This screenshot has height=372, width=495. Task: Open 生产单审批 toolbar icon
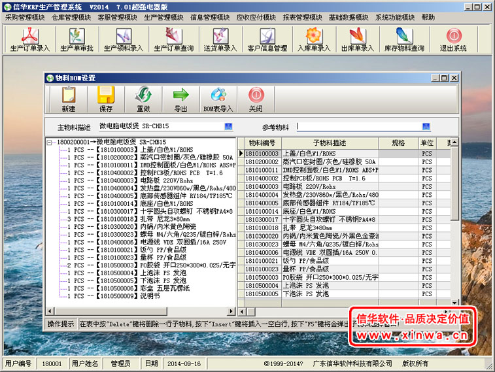click(77, 39)
